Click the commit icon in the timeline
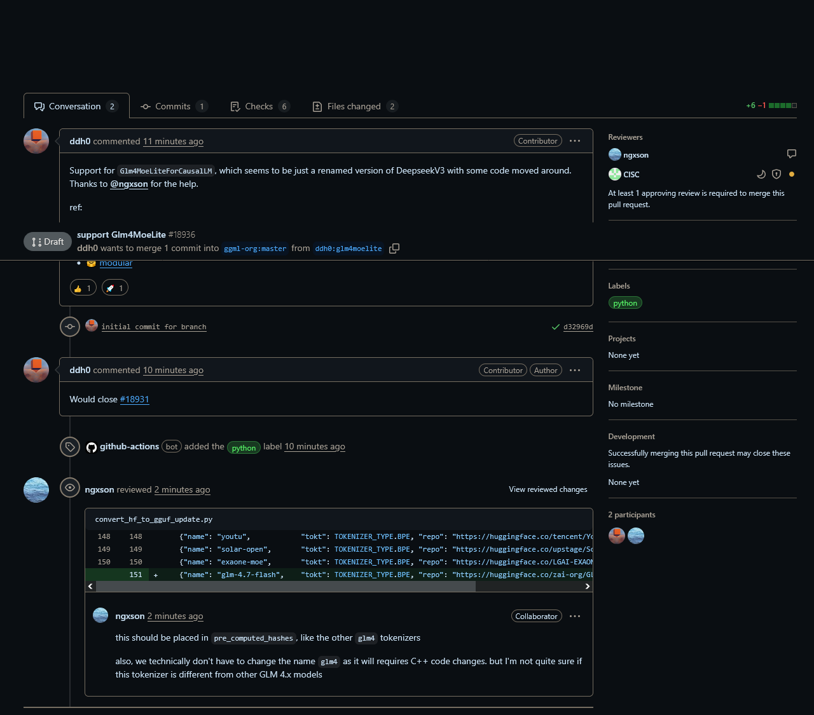This screenshot has width=814, height=715. [70, 327]
